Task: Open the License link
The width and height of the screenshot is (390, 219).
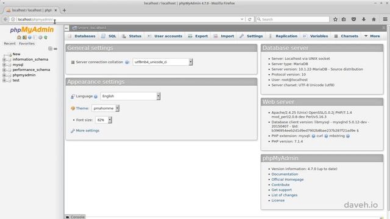Action: [x=278, y=200]
